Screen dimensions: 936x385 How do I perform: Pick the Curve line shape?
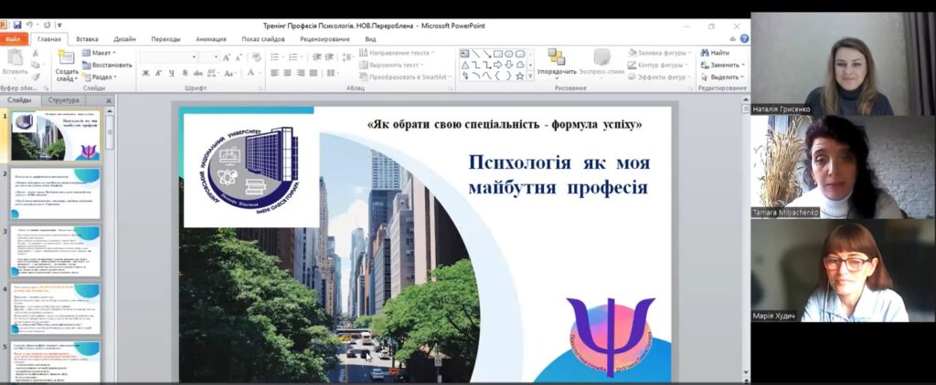coord(486,76)
